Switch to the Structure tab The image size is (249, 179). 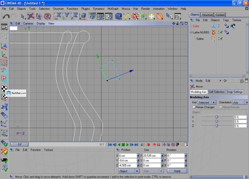click(x=207, y=15)
